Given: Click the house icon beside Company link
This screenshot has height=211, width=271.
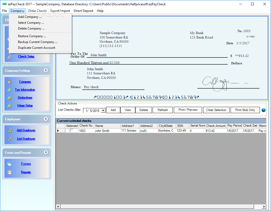Looking at the screenshot, I should coord(9,82).
